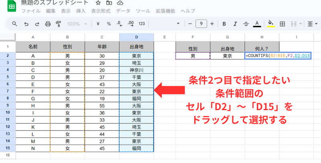The height and width of the screenshot is (163, 321).
Task: Click the title 無題のスプレッドシート
Action: [55, 3]
